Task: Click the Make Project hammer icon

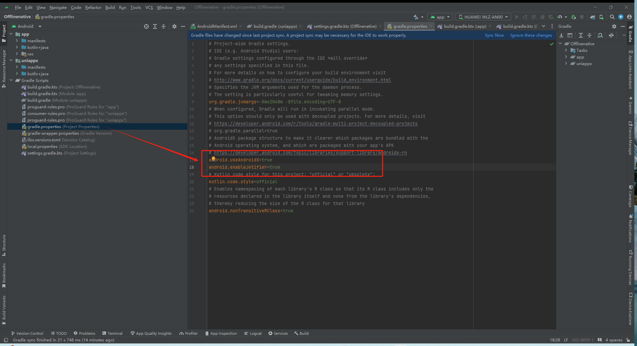Action: click(416, 17)
